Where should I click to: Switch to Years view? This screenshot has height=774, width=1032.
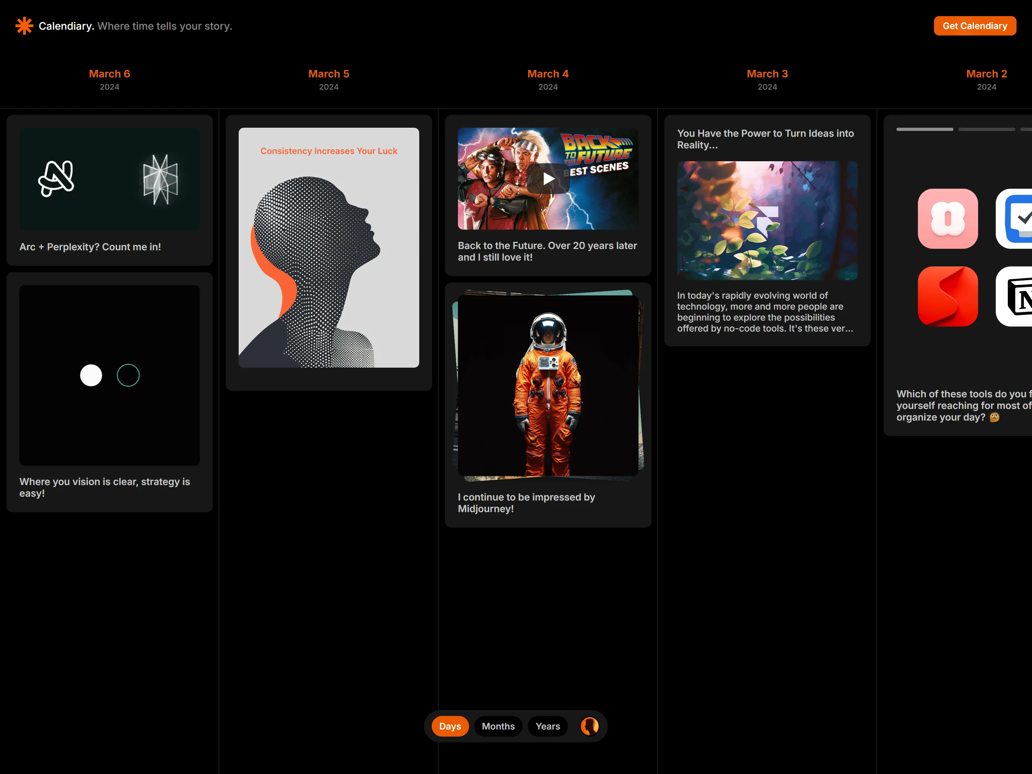547,726
